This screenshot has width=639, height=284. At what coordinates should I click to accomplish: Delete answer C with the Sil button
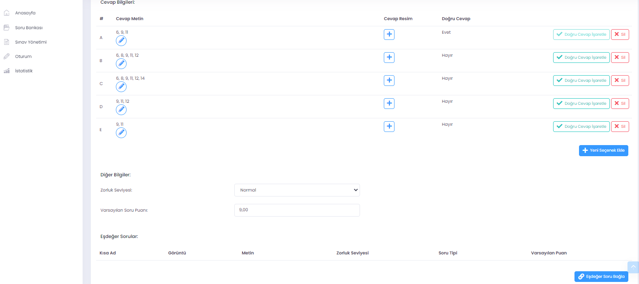pos(620,81)
